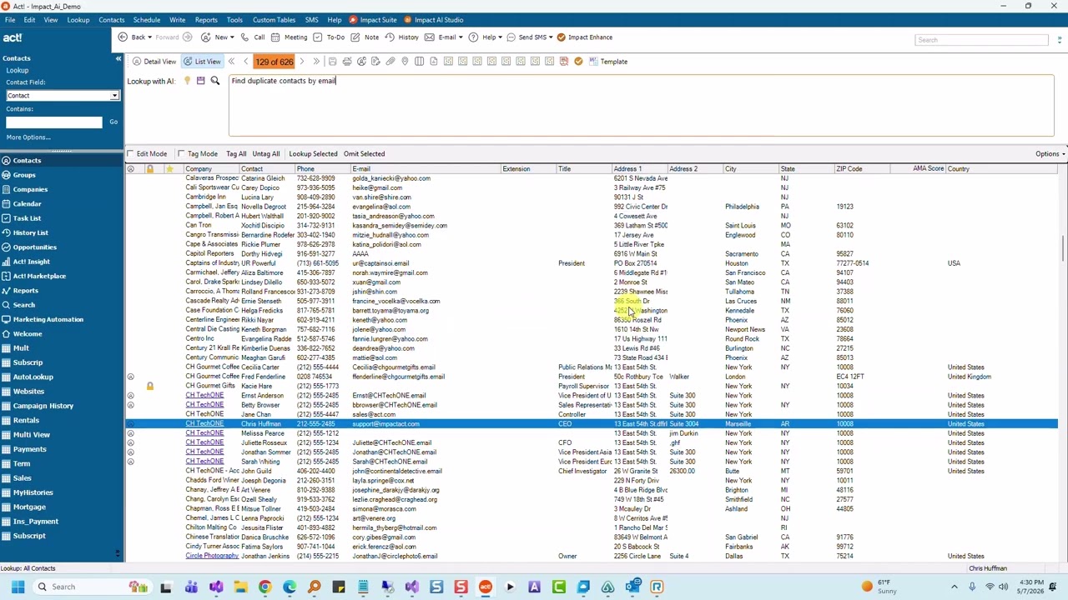Viewport: 1068px width, 600px height.
Task: Open the More Options link
Action: click(x=28, y=137)
